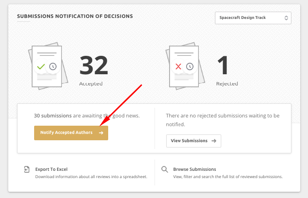Screen dimensions: 308x198
Task: Click Notify Accepted Authors button
Action: point(71,133)
